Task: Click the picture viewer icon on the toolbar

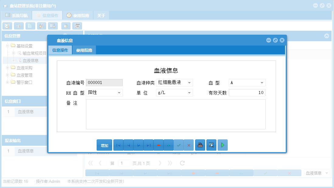Action: 53,26
